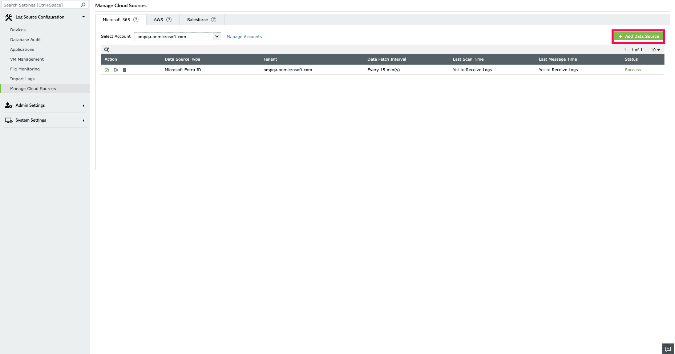Screen dimensions: 675x354
Task: Open the System Settings sidebar icon
Action: [x=8, y=120]
